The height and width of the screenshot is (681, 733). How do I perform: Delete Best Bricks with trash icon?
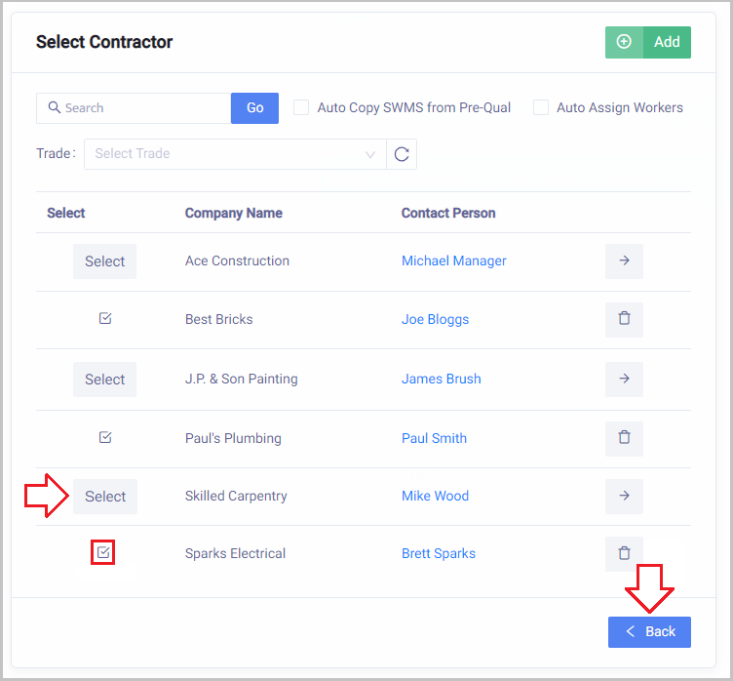click(624, 319)
